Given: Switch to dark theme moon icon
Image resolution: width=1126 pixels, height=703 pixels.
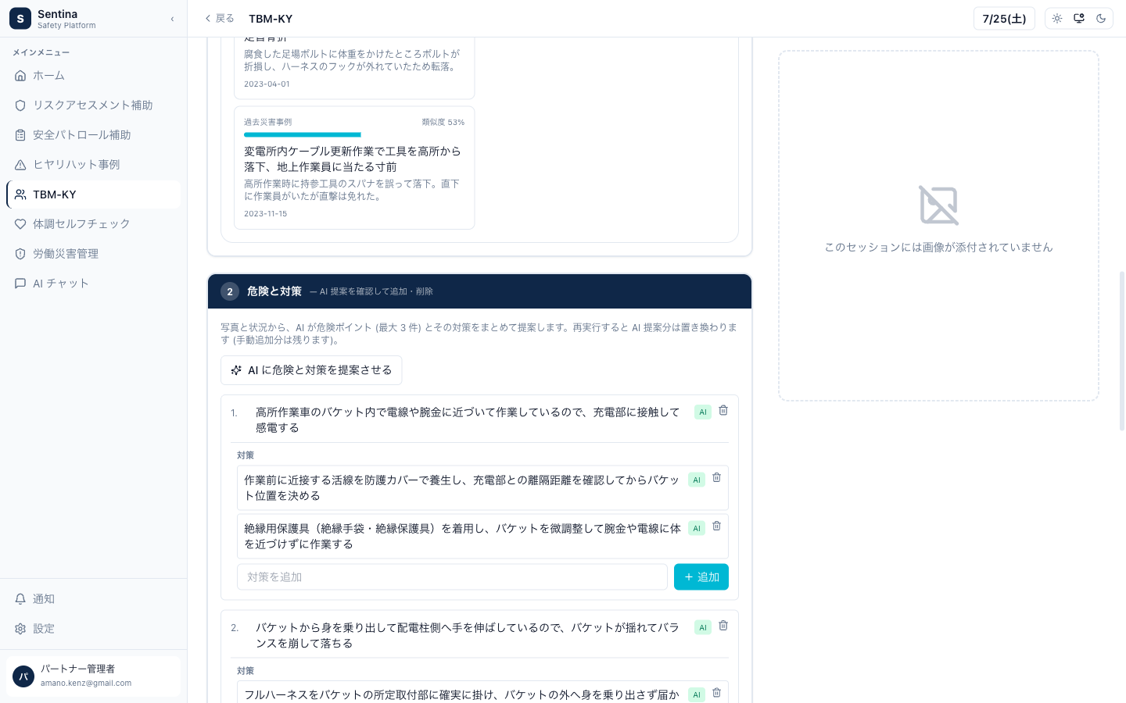Looking at the screenshot, I should (x=1101, y=19).
